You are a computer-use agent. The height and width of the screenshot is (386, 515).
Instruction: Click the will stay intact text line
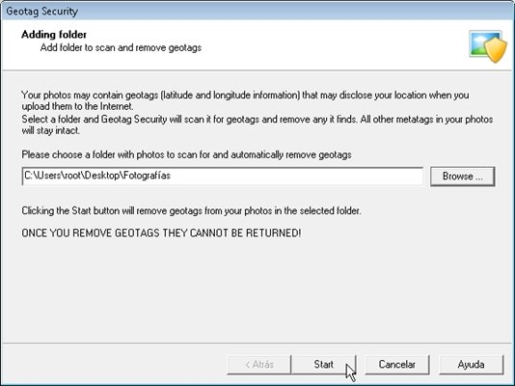(51, 130)
